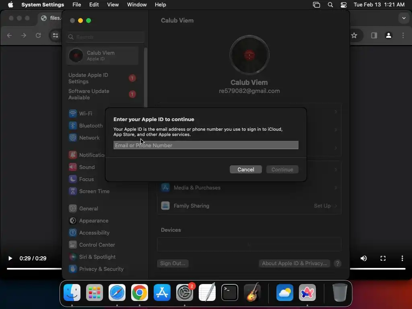412x309 pixels.
Task: Launch Finder from the Dock
Action: 72,293
